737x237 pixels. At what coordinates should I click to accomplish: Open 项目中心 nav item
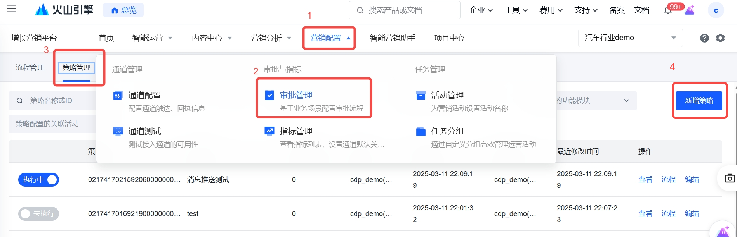(449, 38)
